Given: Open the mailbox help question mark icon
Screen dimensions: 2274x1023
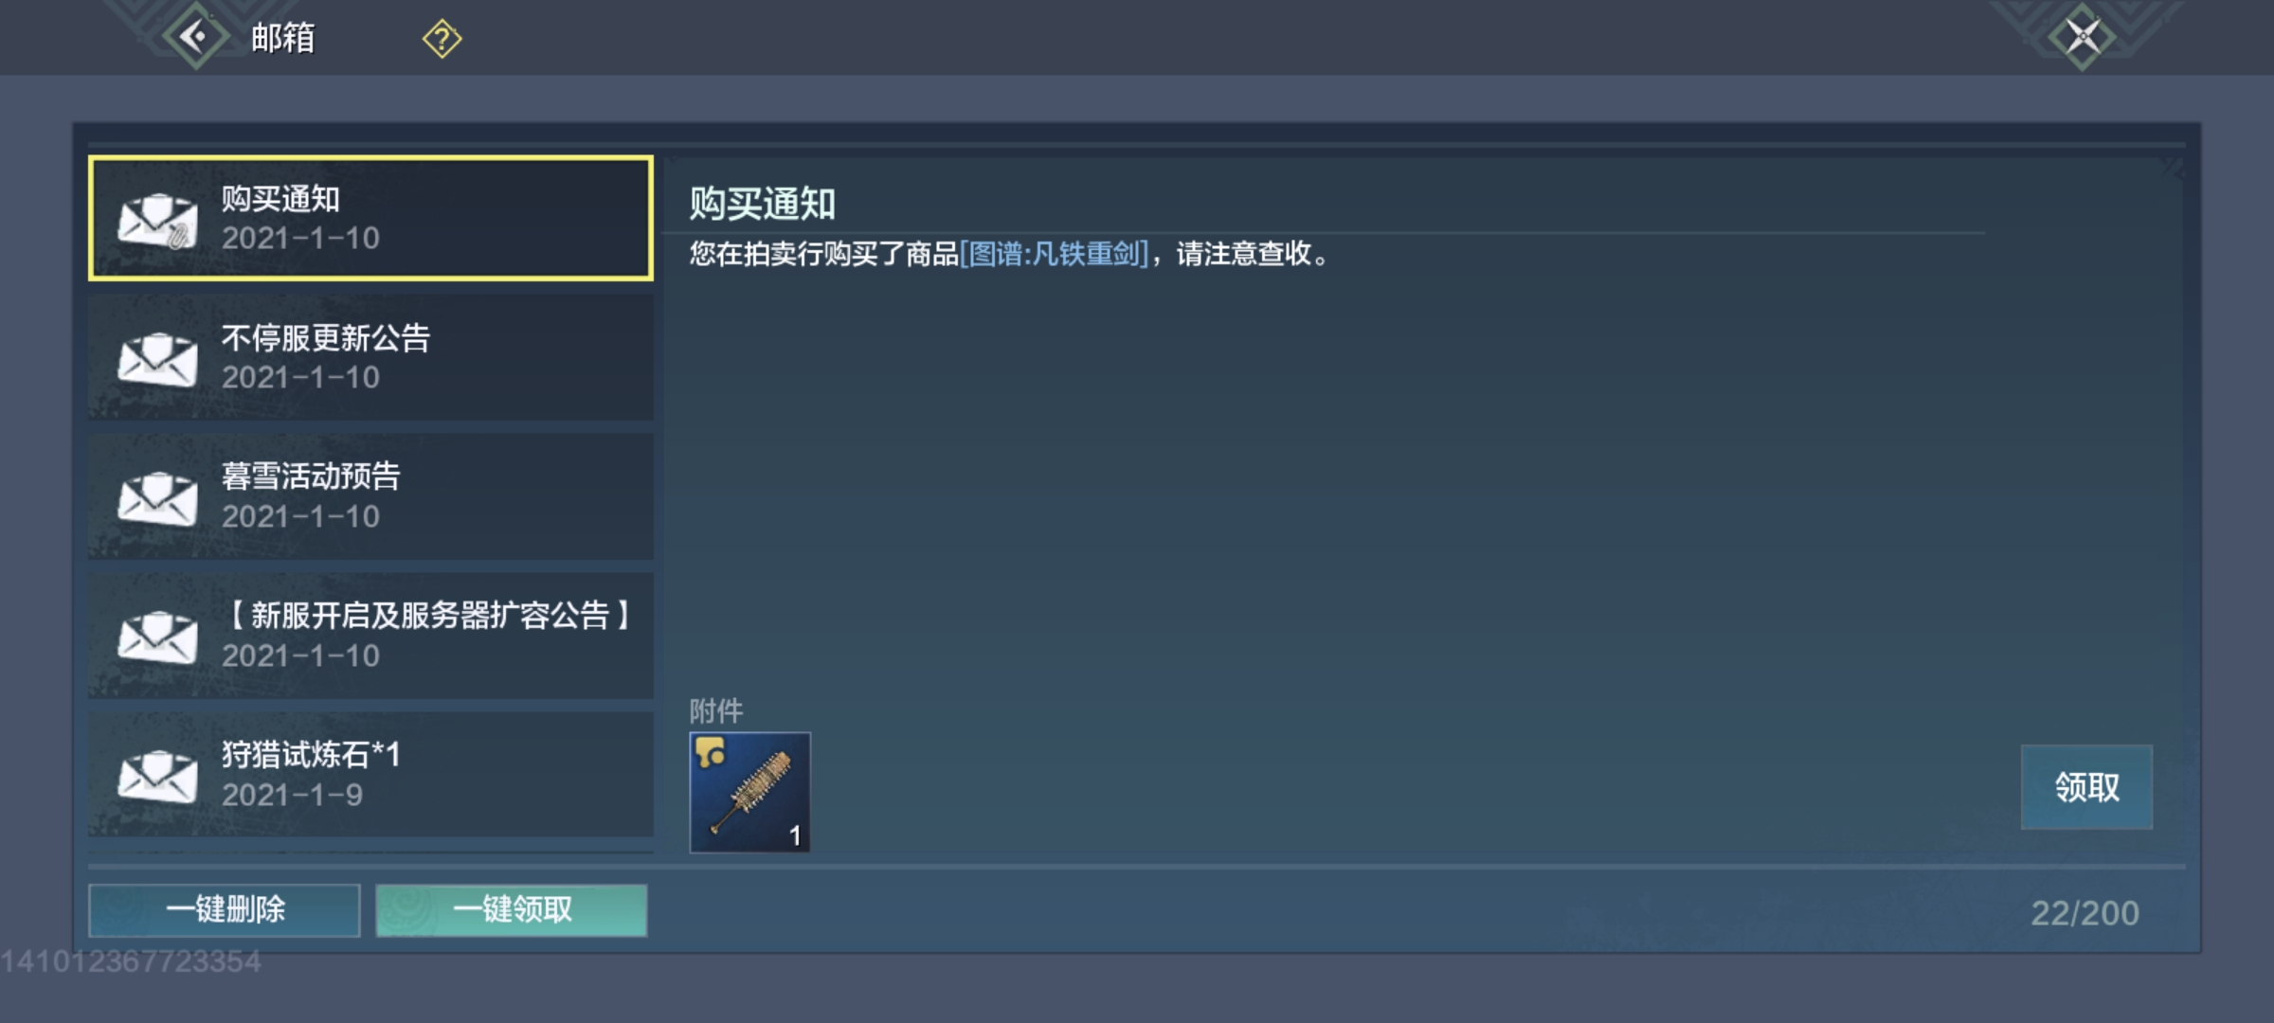Looking at the screenshot, I should point(442,39).
